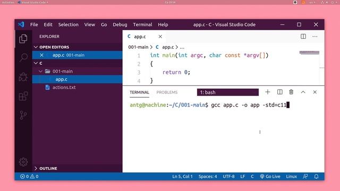This screenshot has height=191, width=340.
Task: Maximize the VS Code window
Action: pyautogui.click(x=299, y=24)
